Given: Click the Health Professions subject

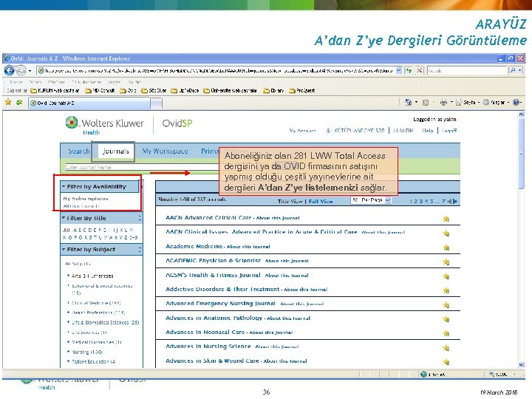Looking at the screenshot, I should 98,313.
